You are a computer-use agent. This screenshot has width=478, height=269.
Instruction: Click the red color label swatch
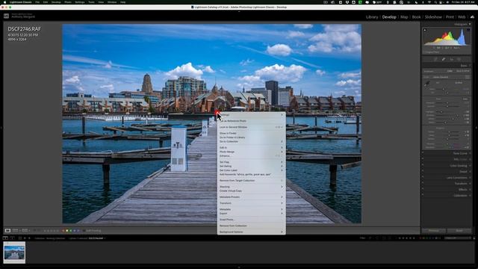63,231
